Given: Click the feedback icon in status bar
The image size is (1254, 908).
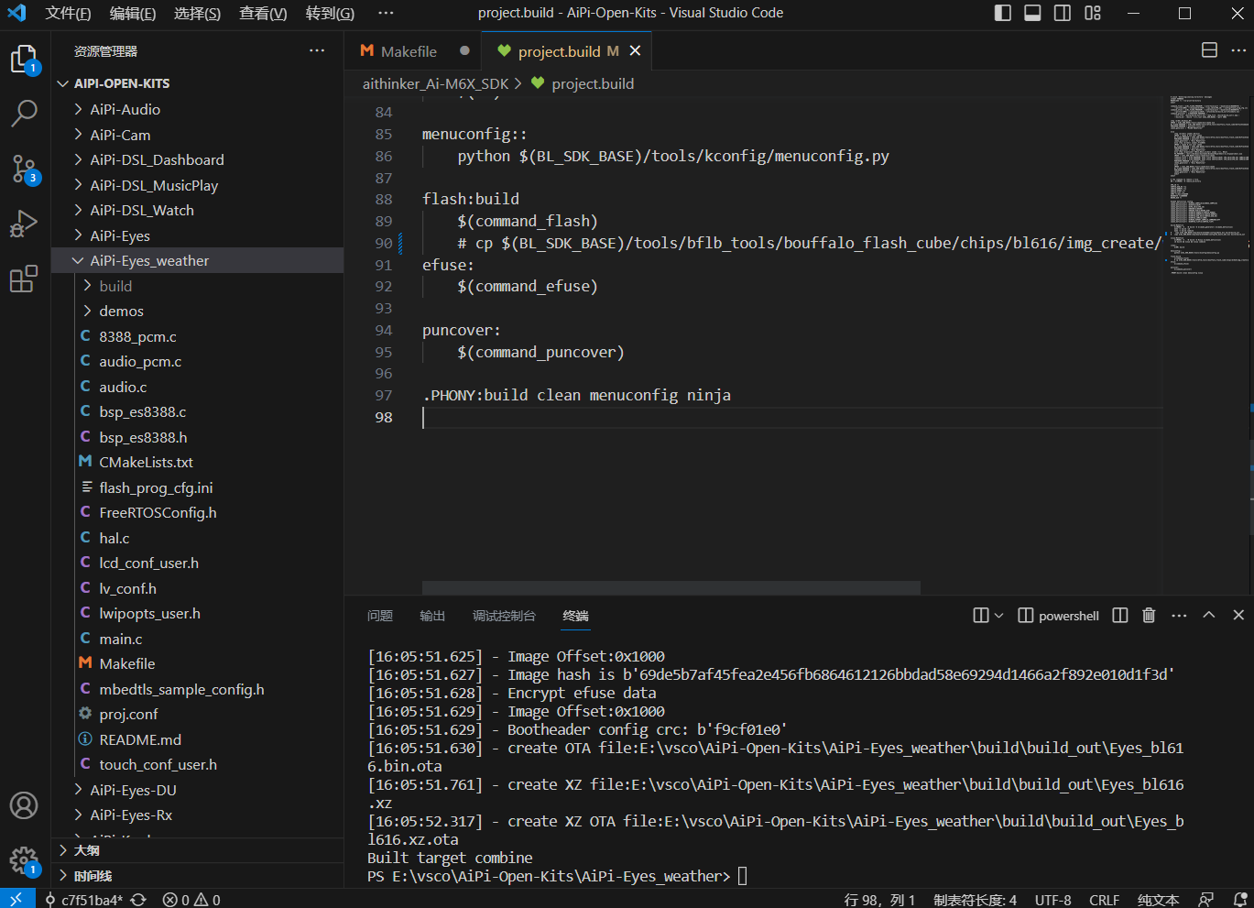Looking at the screenshot, I should [x=1206, y=900].
